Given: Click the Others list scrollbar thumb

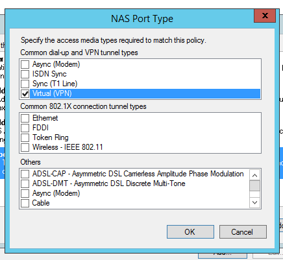Looking at the screenshot, I should [254, 186].
